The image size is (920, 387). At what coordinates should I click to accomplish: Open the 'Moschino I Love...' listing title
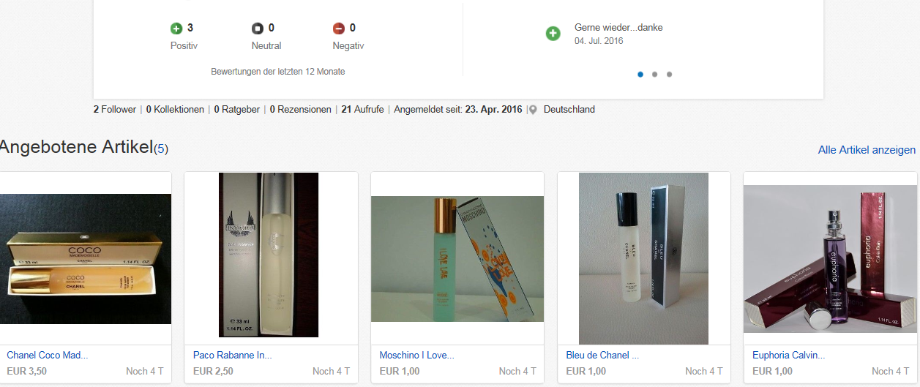(x=416, y=355)
